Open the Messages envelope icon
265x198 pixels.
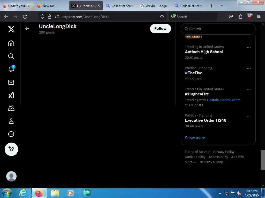pyautogui.click(x=11, y=82)
